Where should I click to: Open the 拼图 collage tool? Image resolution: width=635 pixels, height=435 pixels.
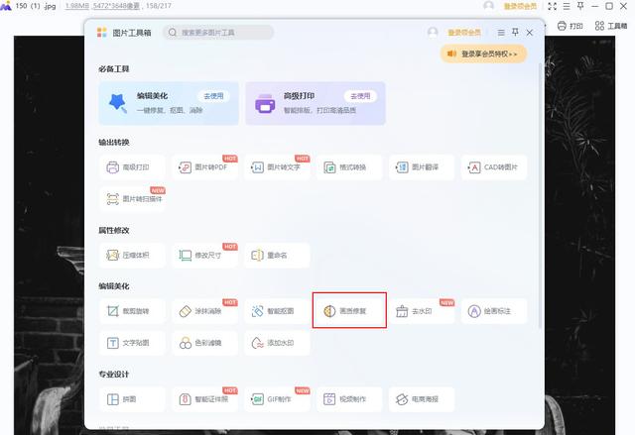(x=132, y=399)
